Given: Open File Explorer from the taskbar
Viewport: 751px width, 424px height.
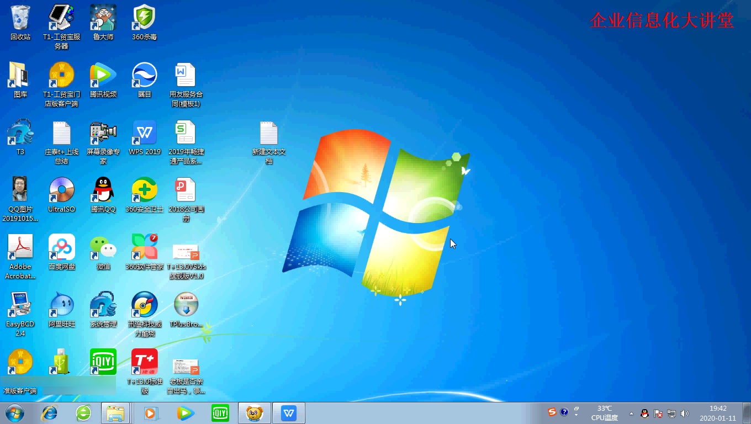Looking at the screenshot, I should (x=115, y=413).
